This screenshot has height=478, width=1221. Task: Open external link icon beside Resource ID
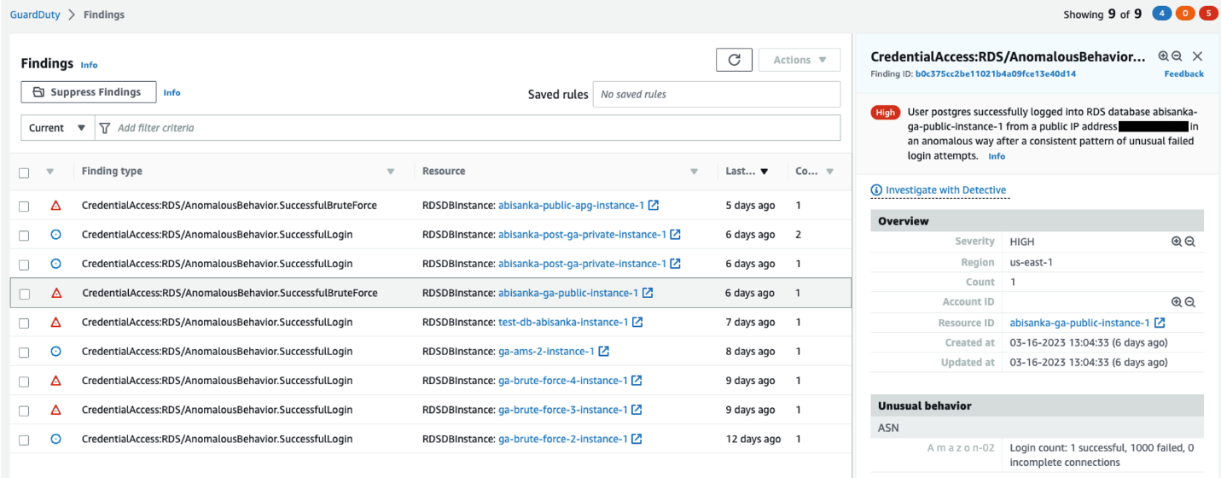[x=1160, y=323]
